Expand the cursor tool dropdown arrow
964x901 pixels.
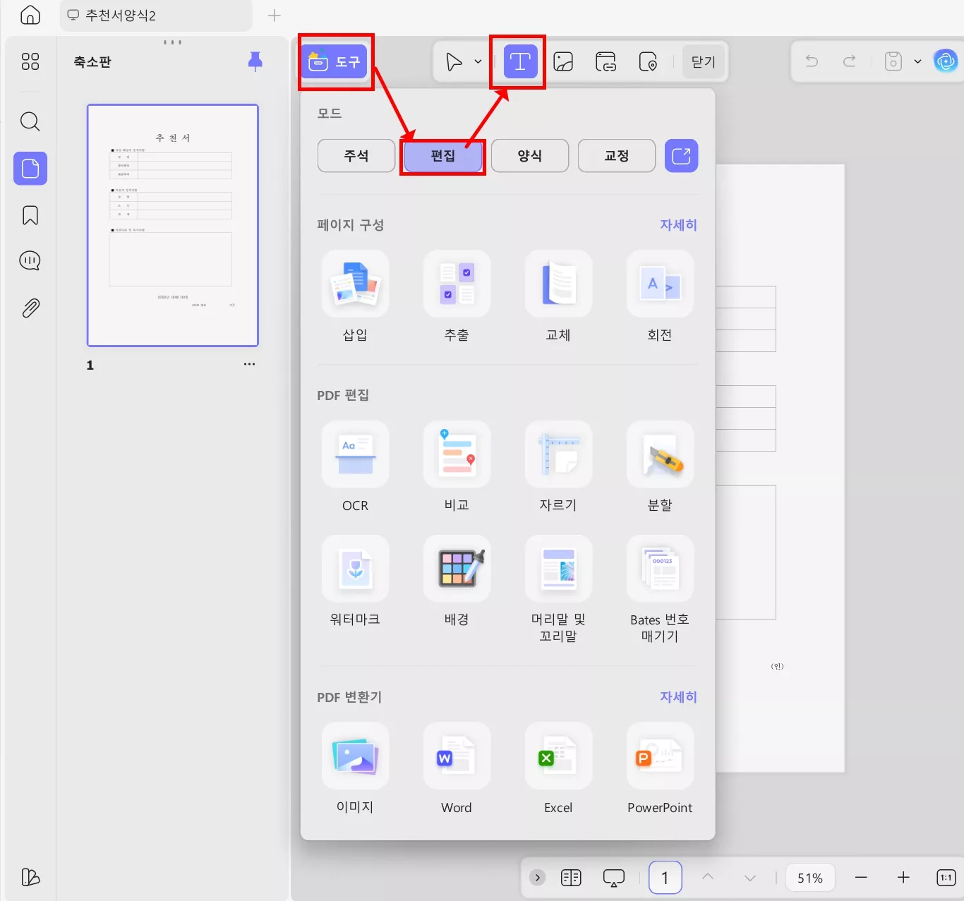pos(478,62)
